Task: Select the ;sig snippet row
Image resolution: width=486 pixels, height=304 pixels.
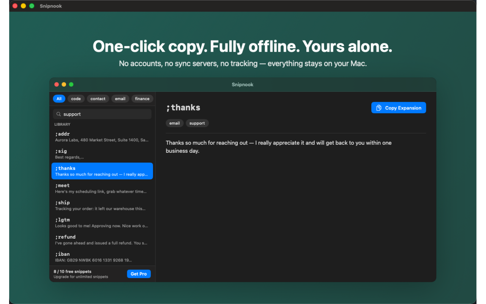Action: click(x=102, y=154)
